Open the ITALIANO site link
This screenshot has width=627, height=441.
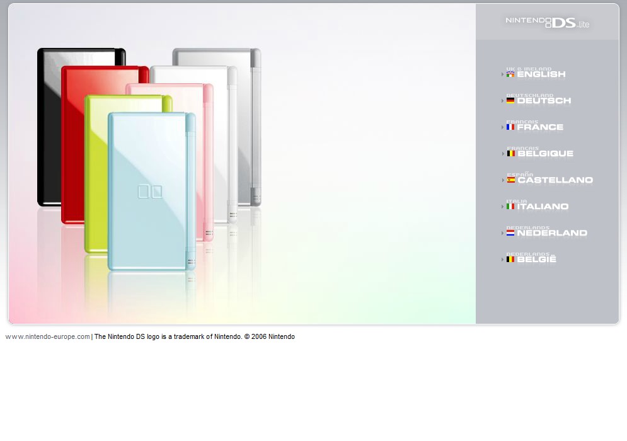pyautogui.click(x=543, y=206)
